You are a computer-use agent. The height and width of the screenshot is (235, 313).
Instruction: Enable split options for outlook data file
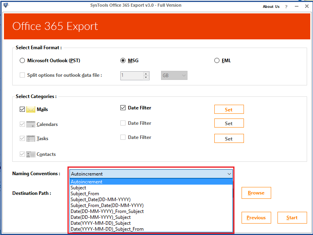[x=22, y=75]
